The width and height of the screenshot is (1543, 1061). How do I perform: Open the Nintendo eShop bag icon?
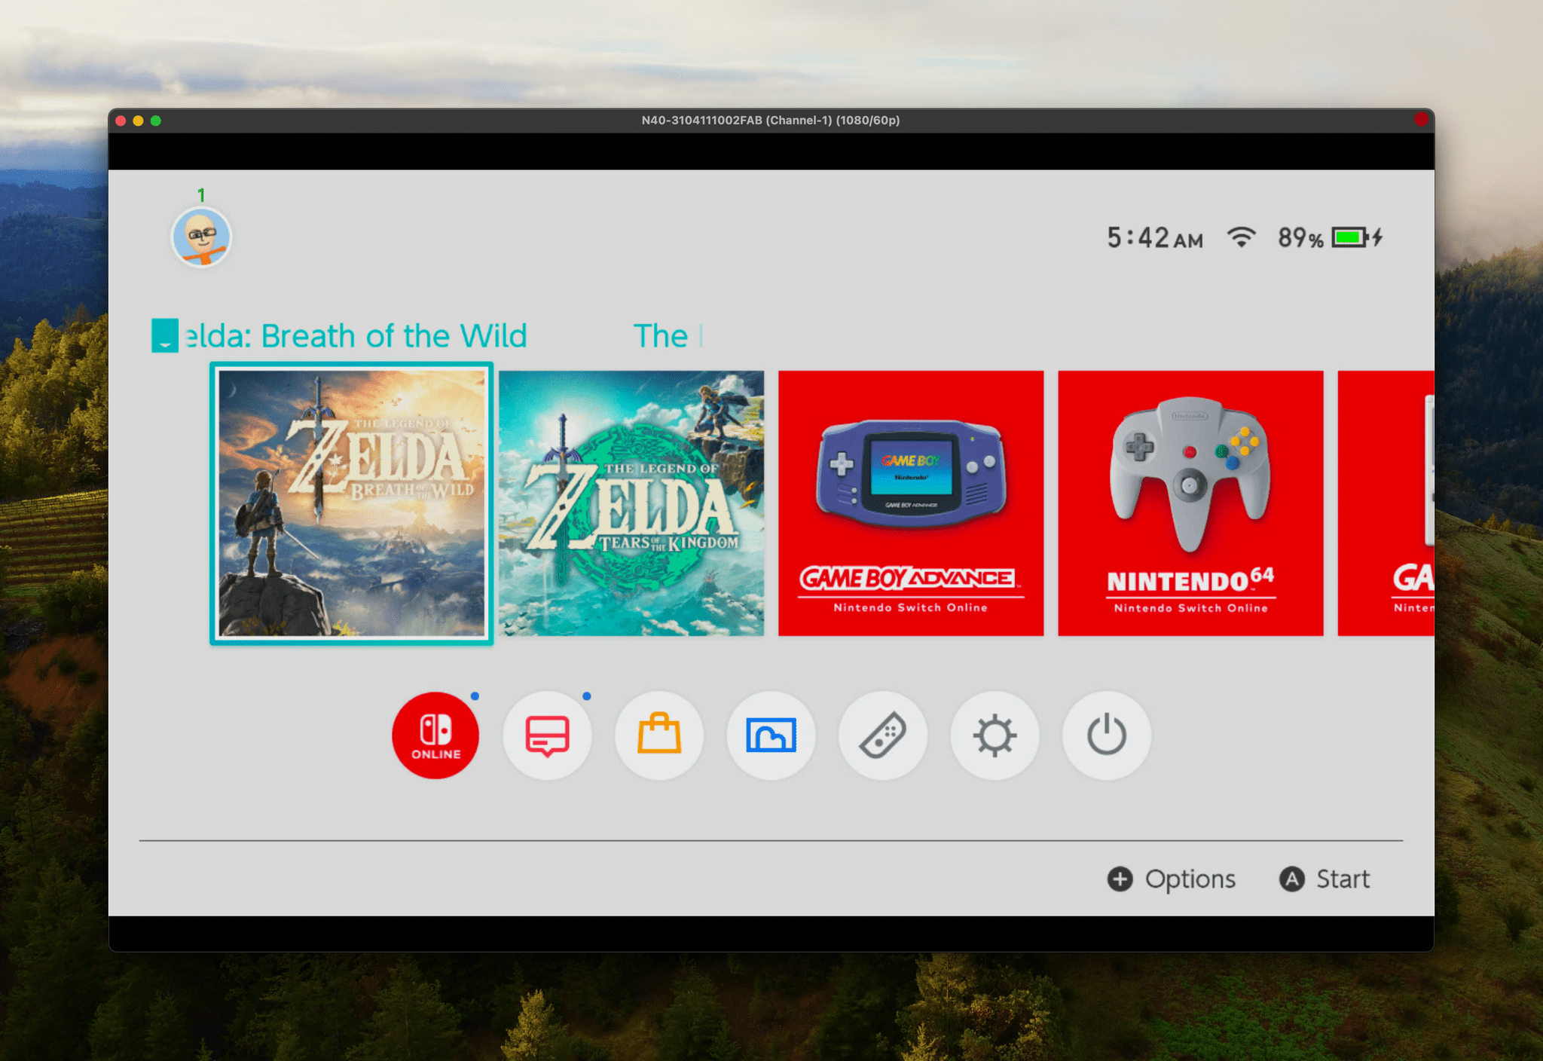659,735
